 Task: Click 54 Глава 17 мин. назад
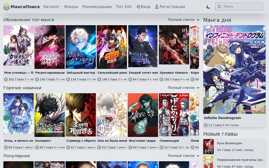pyautogui.click(x=235, y=150)
